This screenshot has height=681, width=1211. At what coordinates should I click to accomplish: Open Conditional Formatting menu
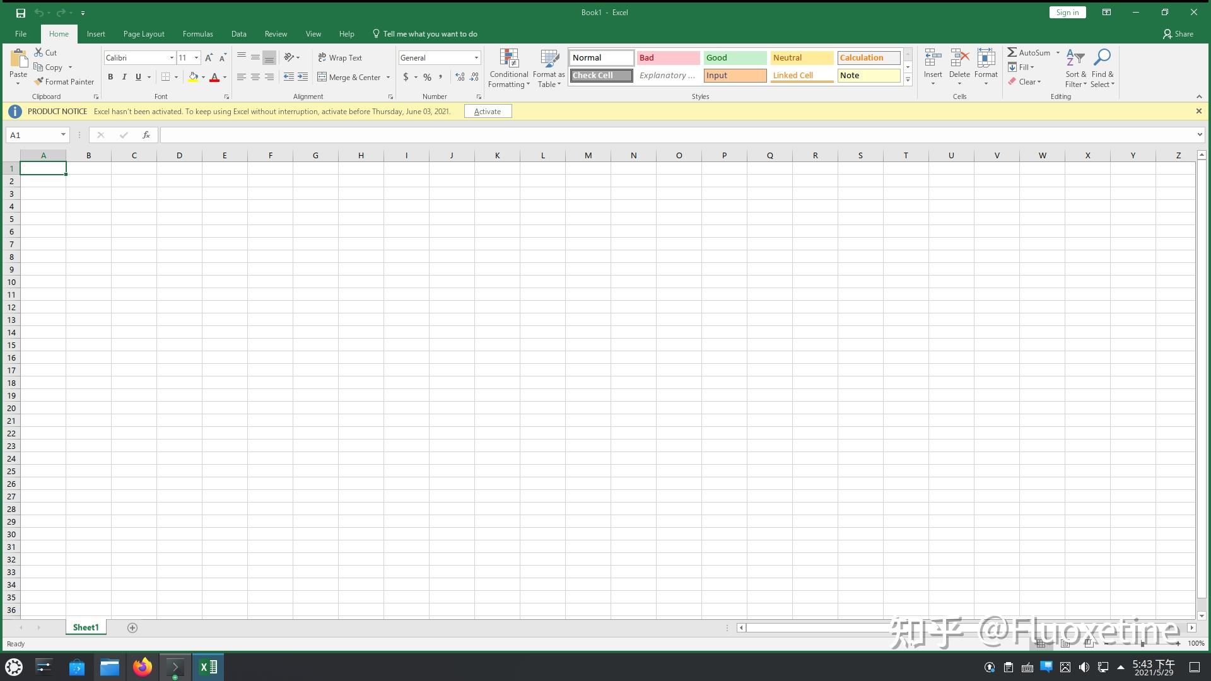509,68
